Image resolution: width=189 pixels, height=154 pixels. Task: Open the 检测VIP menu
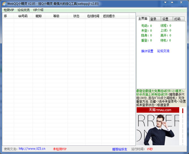[x=9, y=10]
